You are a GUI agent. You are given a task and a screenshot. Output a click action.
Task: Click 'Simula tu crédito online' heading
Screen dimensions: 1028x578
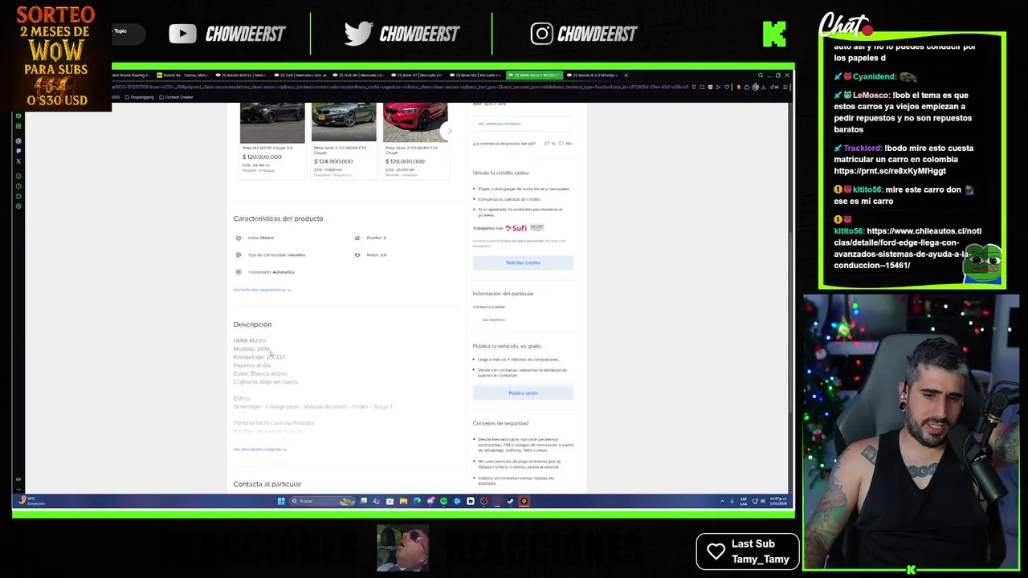(501, 173)
